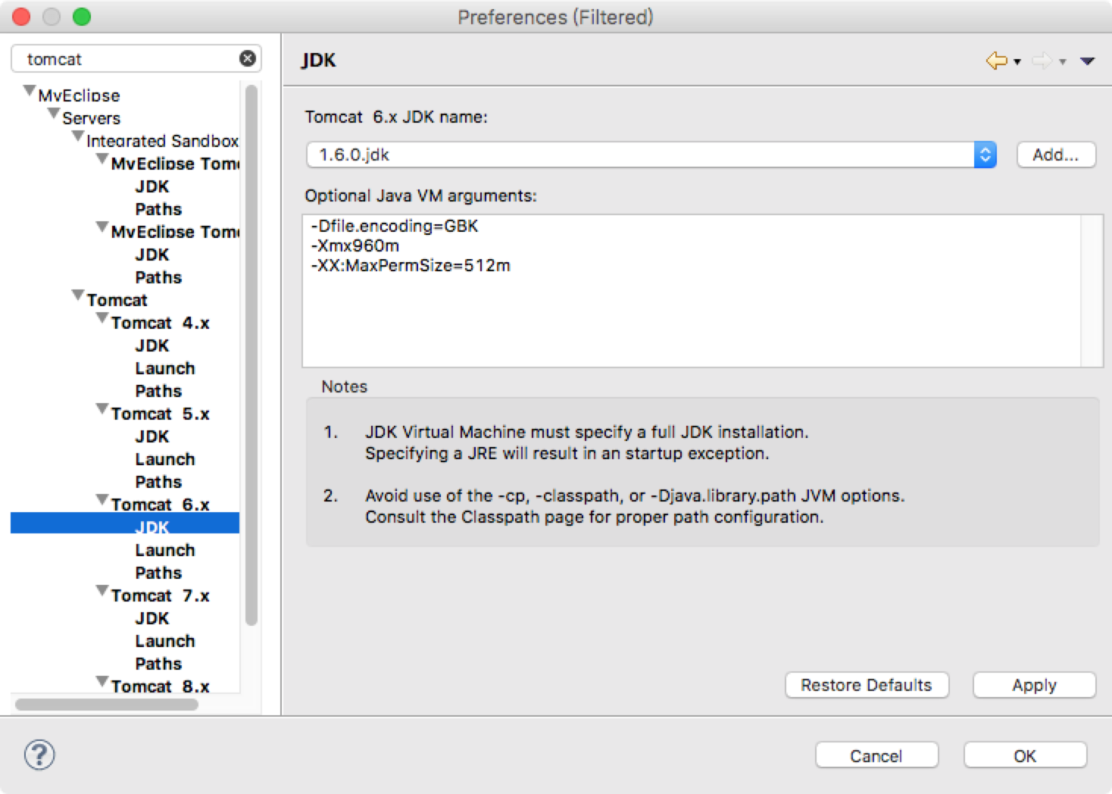
Task: Select Tomcat 8.x tree item
Action: pos(160,686)
